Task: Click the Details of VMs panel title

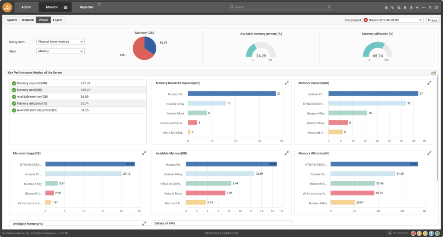Action: (165, 223)
